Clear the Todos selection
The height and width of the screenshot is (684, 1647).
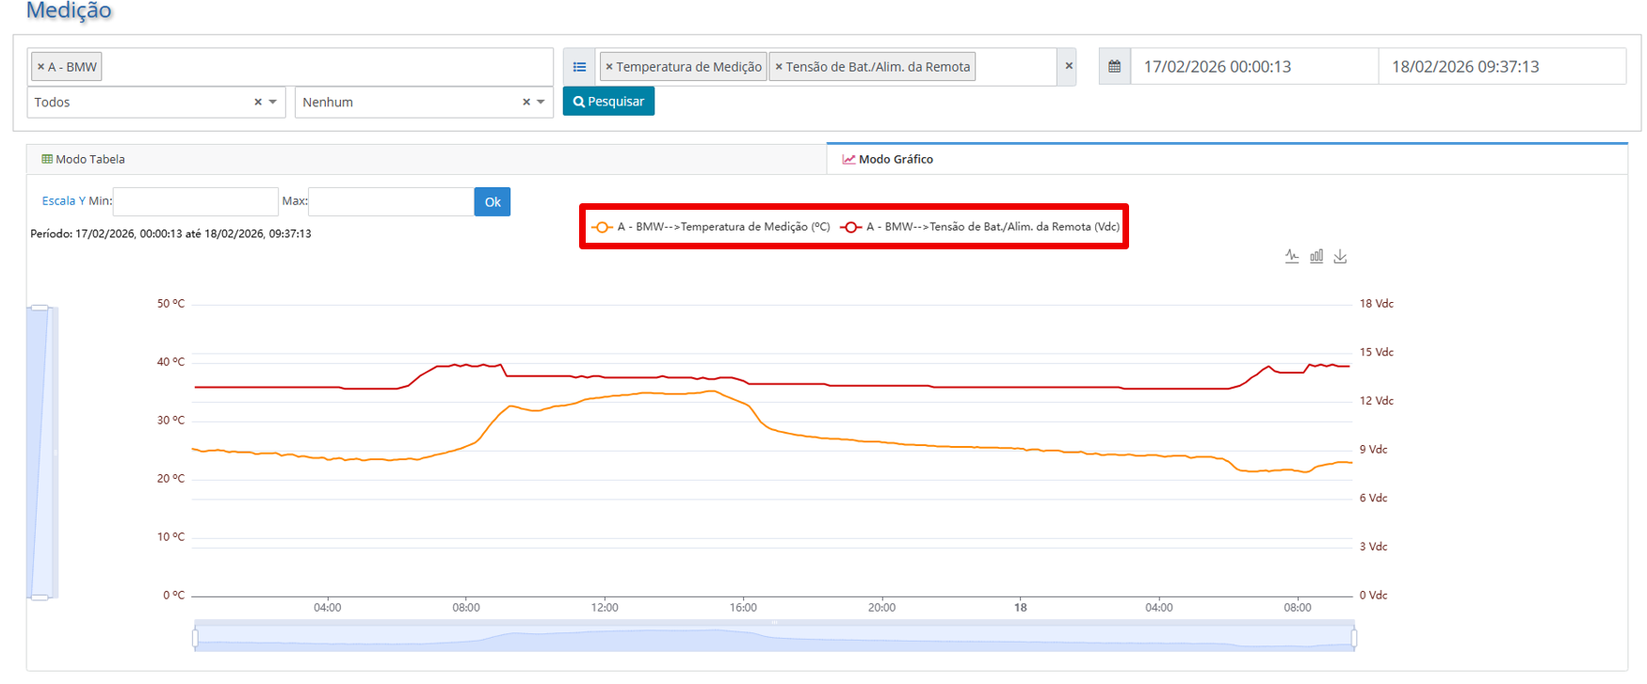(258, 102)
